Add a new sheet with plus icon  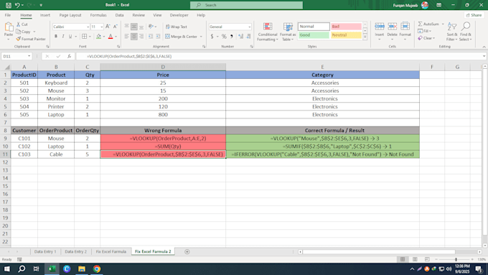187,251
